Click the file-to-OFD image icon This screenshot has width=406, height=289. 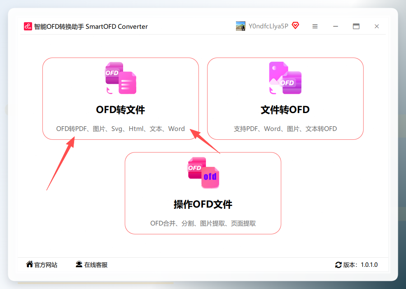(x=285, y=78)
